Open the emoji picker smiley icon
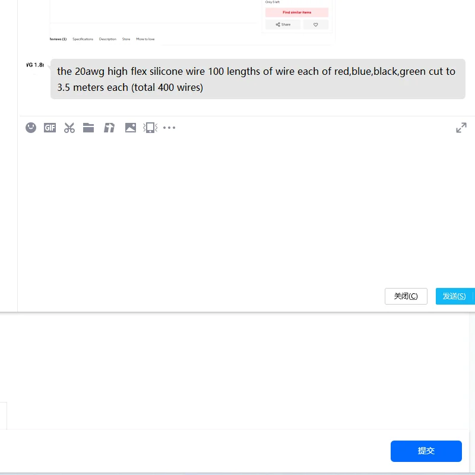 pos(31,128)
